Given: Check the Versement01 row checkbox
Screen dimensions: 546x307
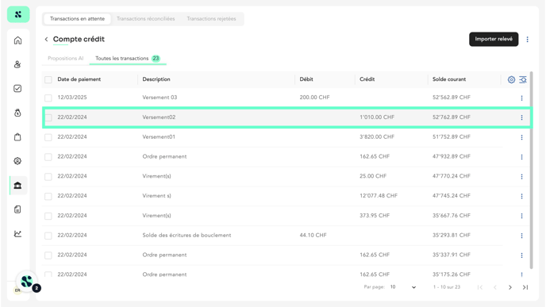Looking at the screenshot, I should (48, 137).
